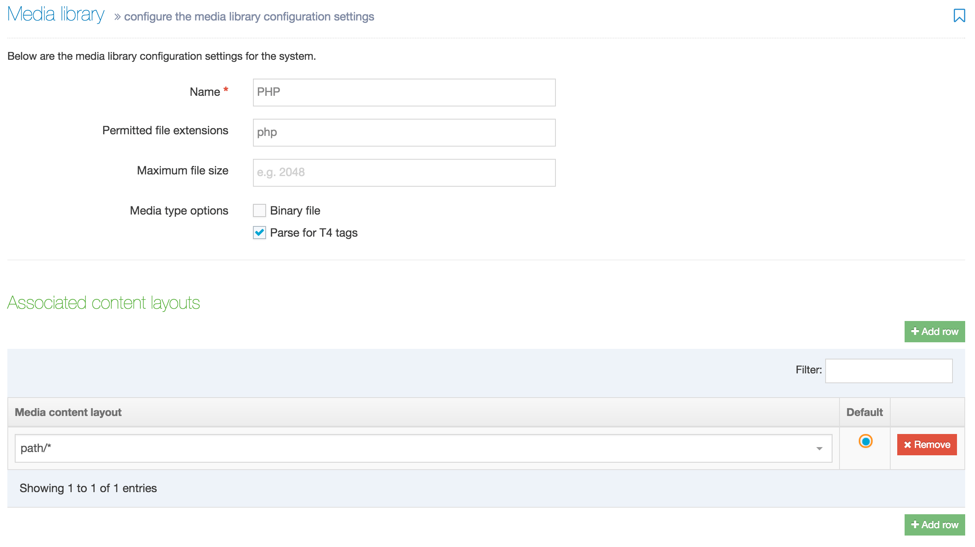The image size is (975, 547).
Task: Click the Associated content layouts heading
Action: point(104,303)
